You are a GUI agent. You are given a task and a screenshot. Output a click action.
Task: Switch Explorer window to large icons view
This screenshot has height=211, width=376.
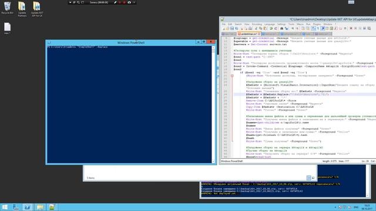click(313, 178)
